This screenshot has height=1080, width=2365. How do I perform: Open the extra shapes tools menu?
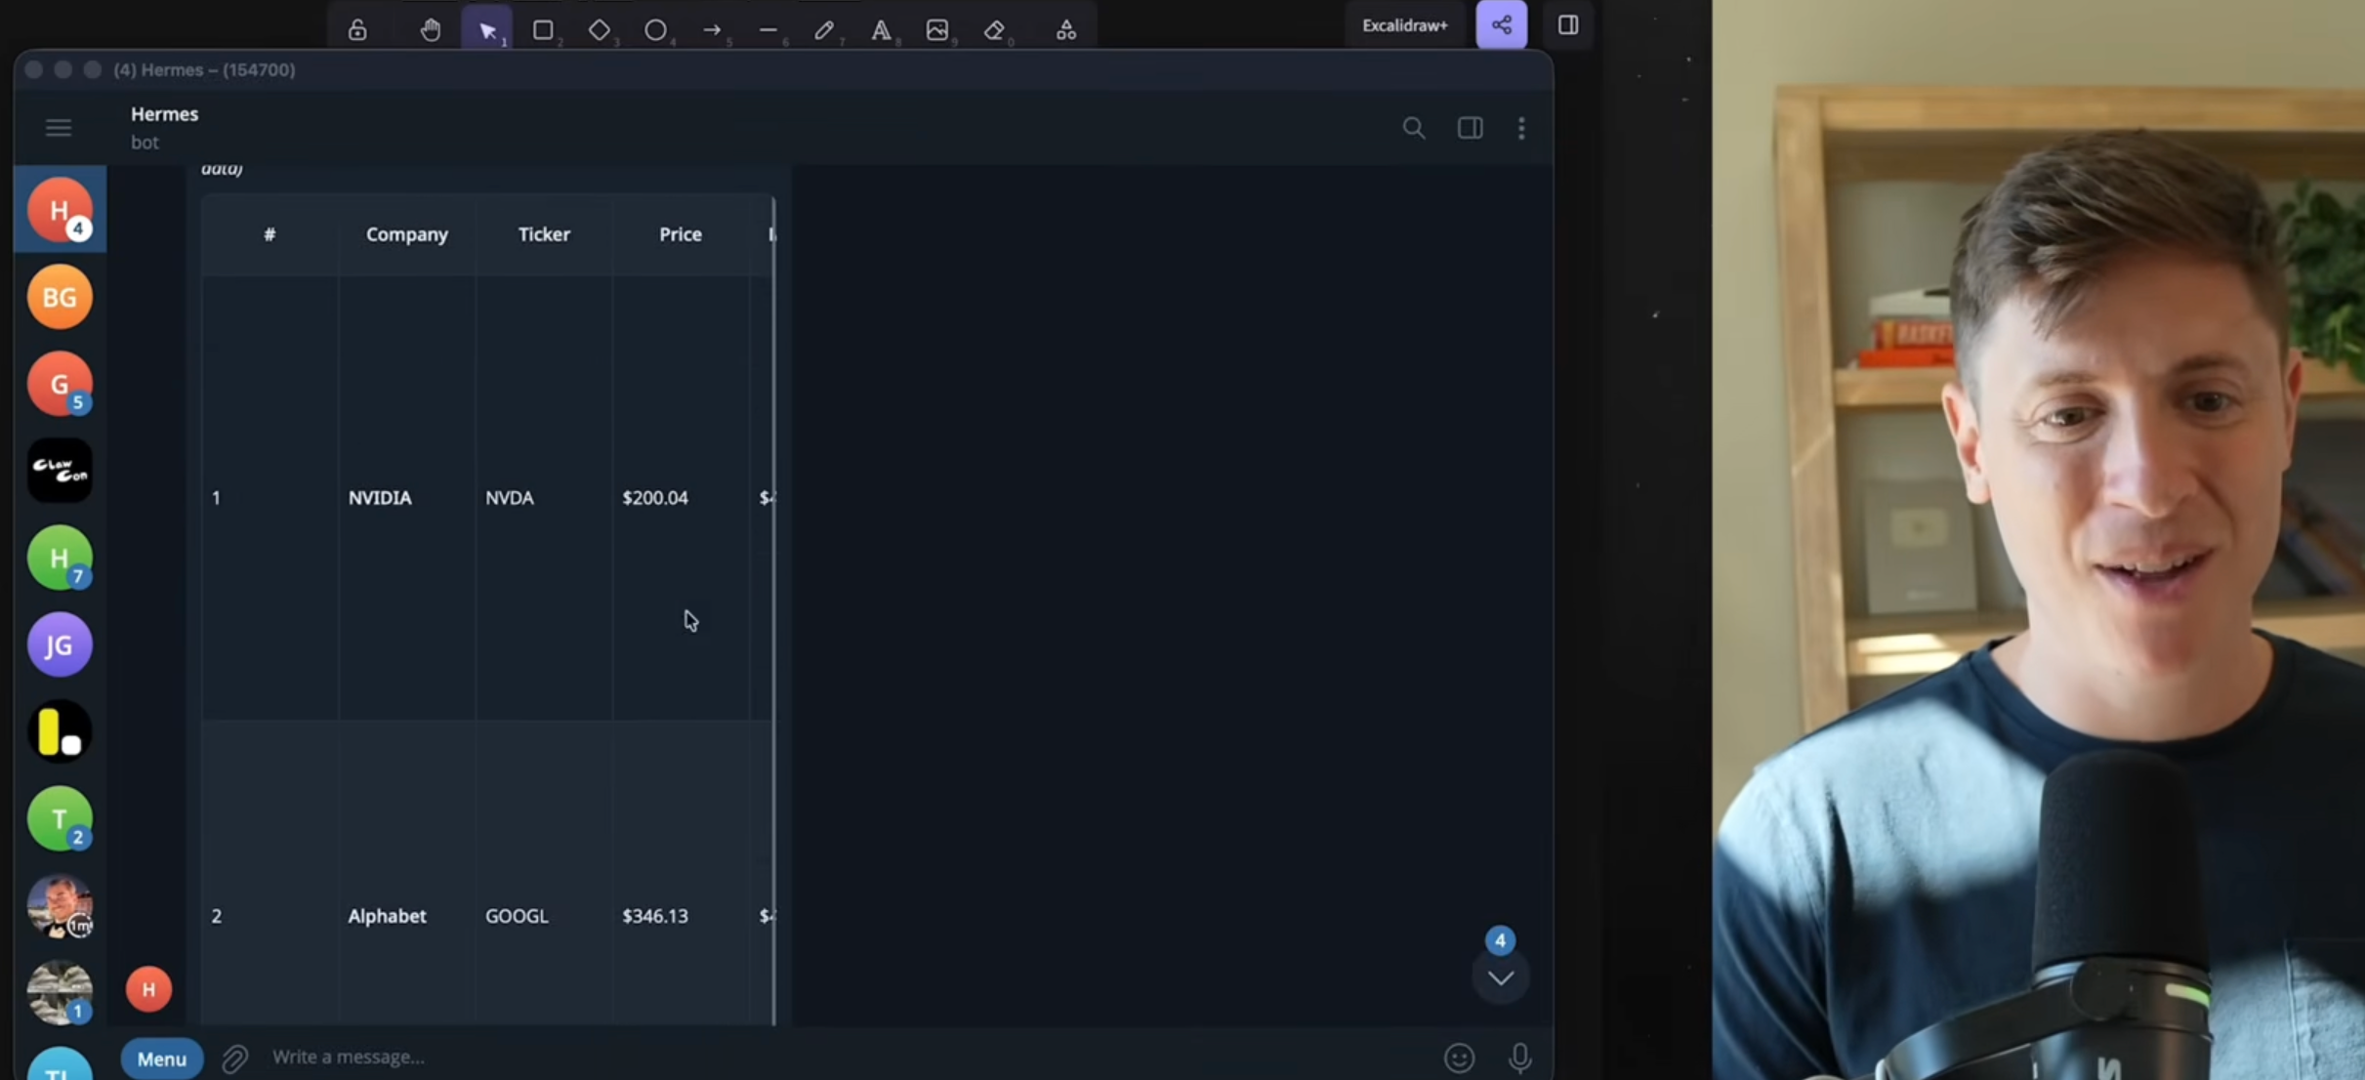(x=1066, y=29)
